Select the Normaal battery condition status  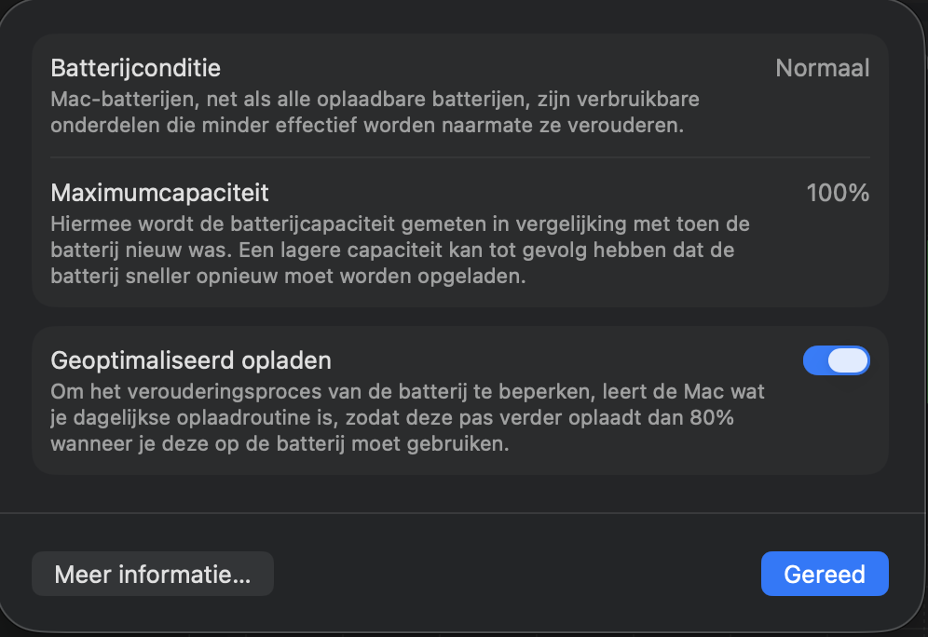(x=822, y=68)
